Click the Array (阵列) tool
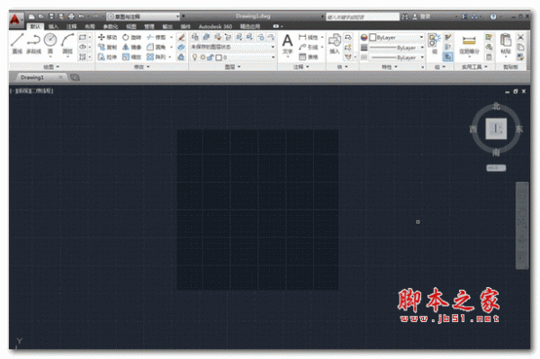 156,58
